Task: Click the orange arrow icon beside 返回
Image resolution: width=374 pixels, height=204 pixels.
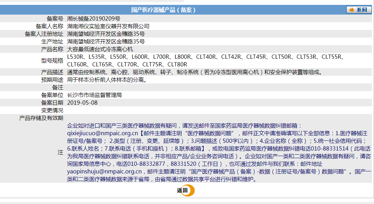Action: 352,9
